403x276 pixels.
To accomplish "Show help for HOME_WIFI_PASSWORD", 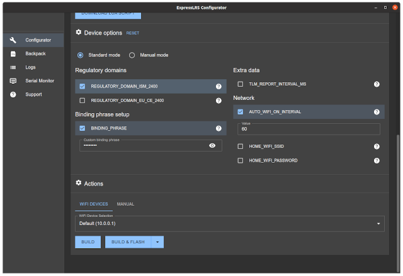I will click(x=377, y=160).
